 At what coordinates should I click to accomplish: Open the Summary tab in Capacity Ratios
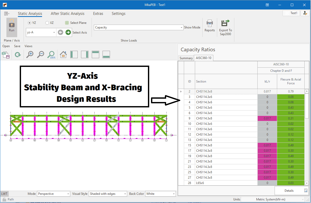click(x=186, y=58)
